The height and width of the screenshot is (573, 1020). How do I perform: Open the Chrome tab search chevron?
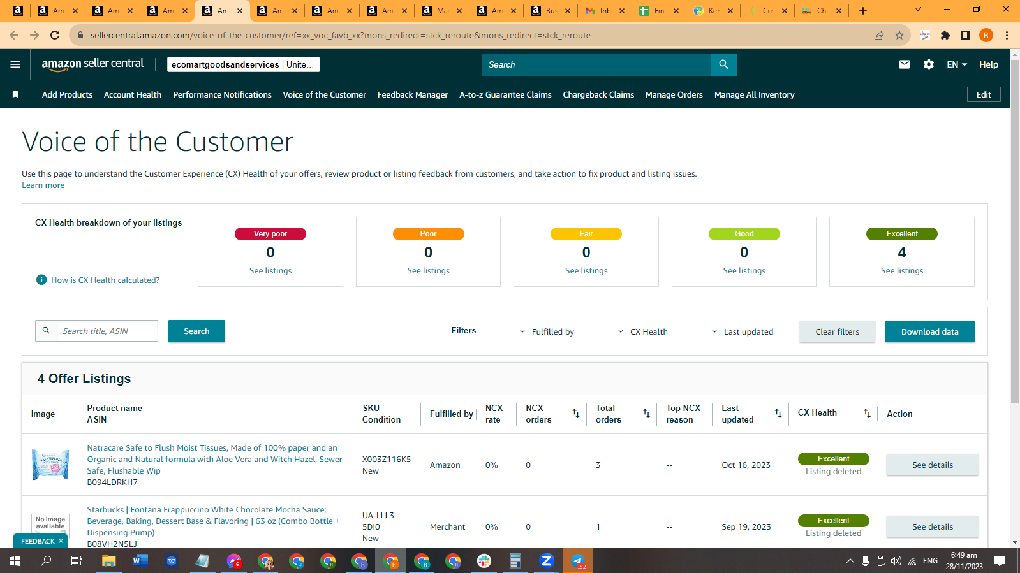(x=918, y=10)
